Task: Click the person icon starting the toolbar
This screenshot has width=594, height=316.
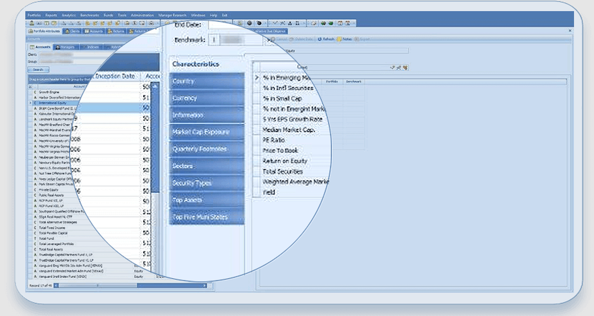Action: pos(32,24)
